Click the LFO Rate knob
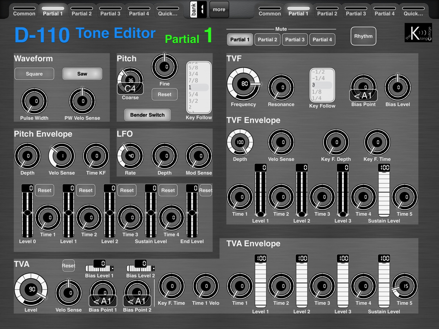439x329 pixels. coord(130,156)
